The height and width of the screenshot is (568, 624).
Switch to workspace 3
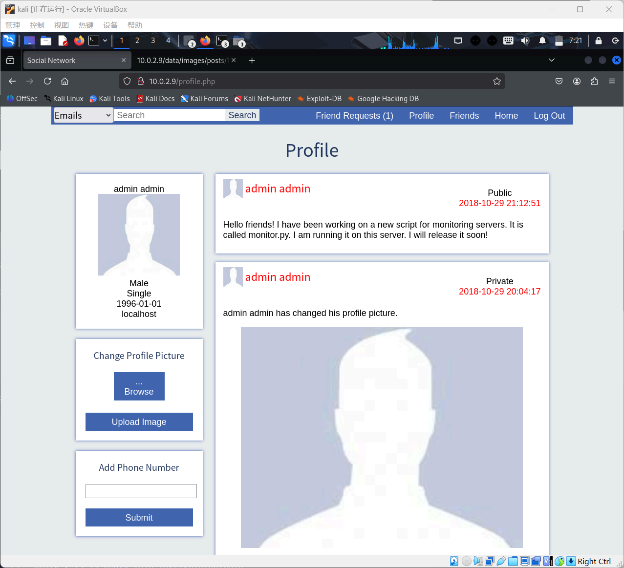pos(152,41)
